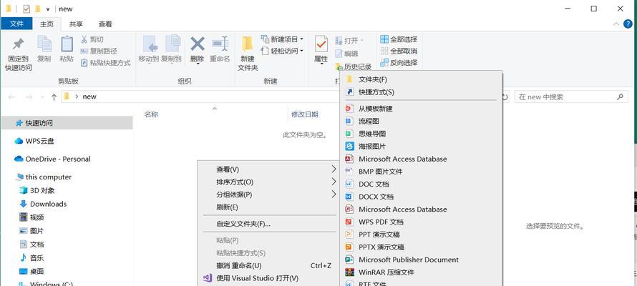Choose WinRAR 压缩文件 in the submenu
The width and height of the screenshot is (637, 286).
point(421,272)
